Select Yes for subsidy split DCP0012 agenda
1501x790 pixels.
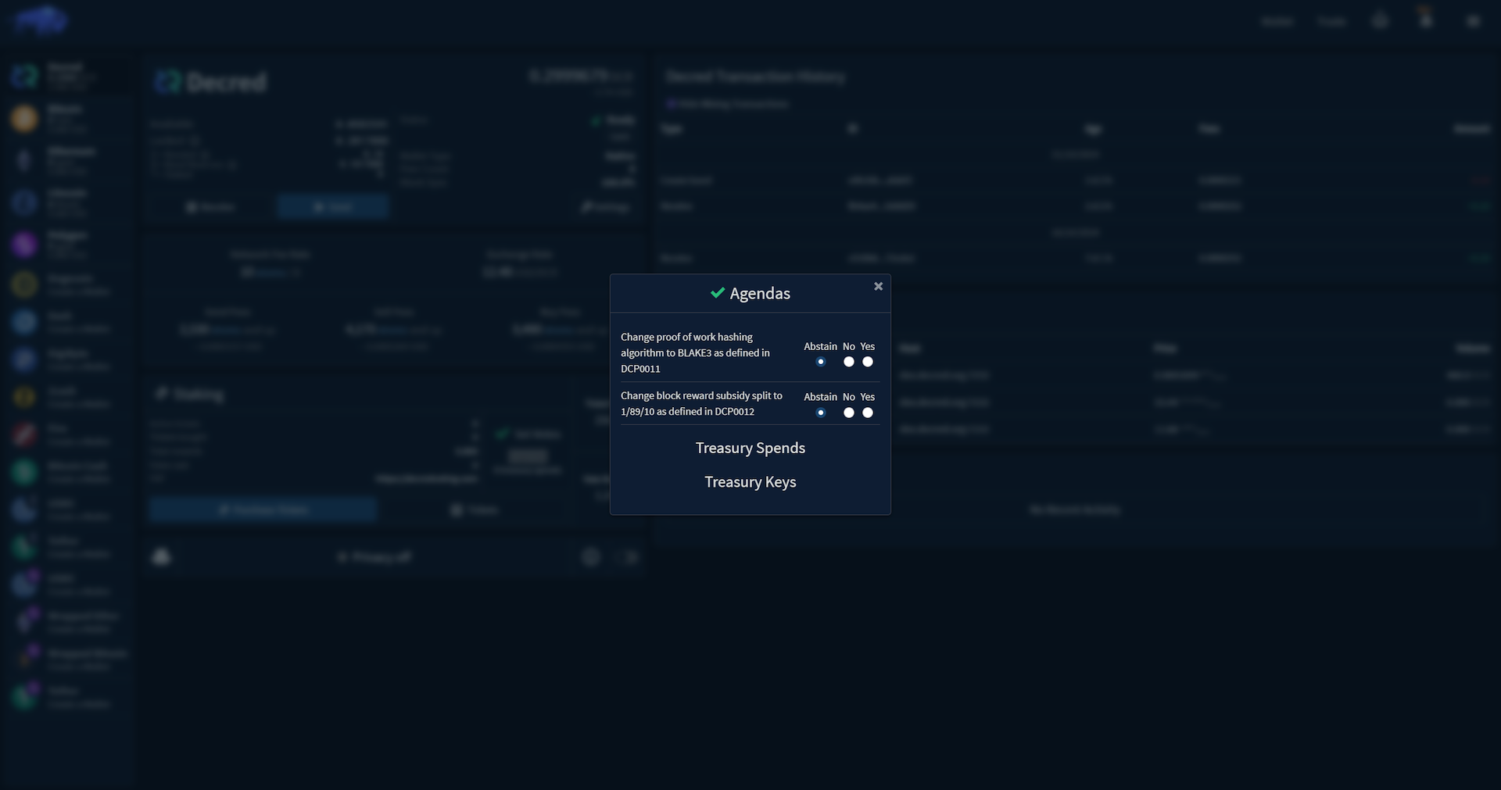[x=868, y=413]
